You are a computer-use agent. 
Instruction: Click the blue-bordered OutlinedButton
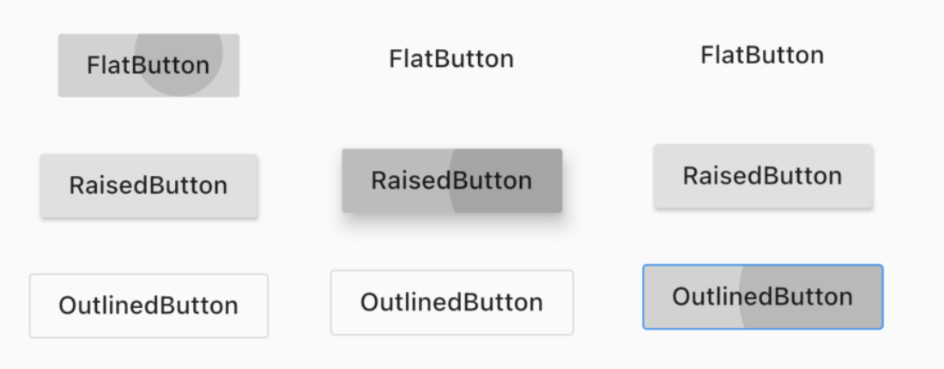pos(762,297)
